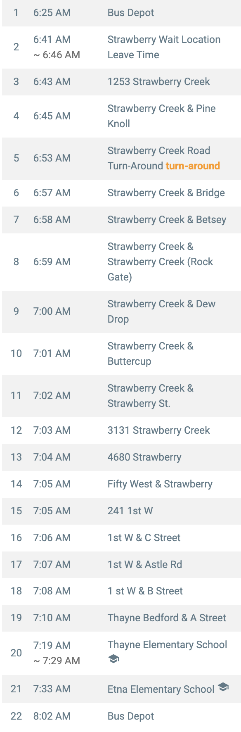Screen dimensions: 241x732
Task: Select Strawberry Wait Location Leave Time stop
Action: pyautogui.click(x=121, y=47)
